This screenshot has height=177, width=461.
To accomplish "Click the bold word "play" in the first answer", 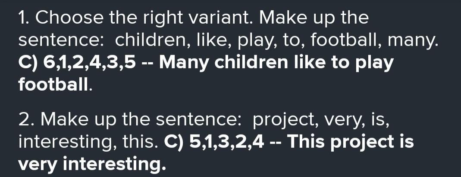I will (x=377, y=63).
